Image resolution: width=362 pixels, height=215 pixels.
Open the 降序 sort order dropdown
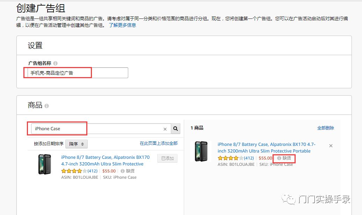tap(76, 144)
